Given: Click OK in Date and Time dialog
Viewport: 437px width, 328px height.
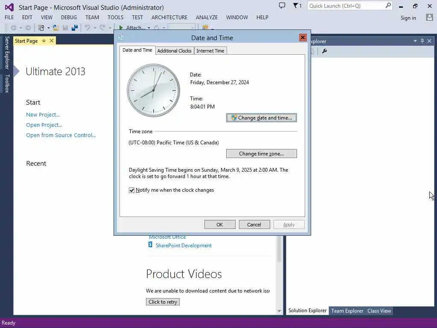Looking at the screenshot, I should coord(220,225).
